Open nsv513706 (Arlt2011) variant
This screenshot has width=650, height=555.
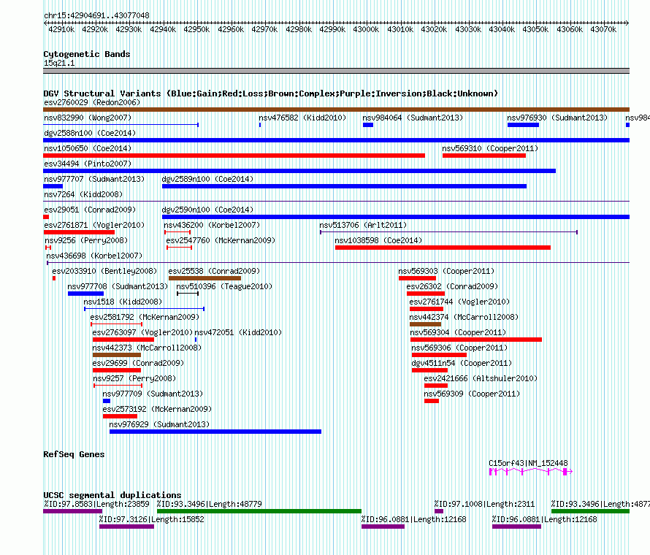[363, 225]
